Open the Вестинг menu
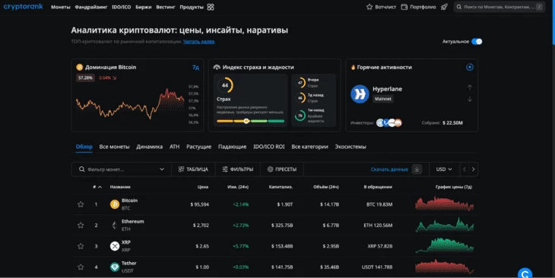 [x=166, y=7]
